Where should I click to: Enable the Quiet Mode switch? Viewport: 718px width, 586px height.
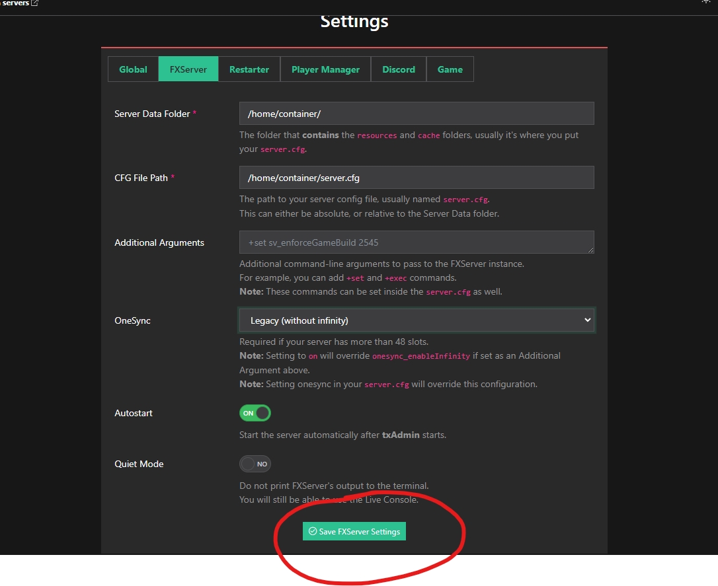(x=255, y=464)
